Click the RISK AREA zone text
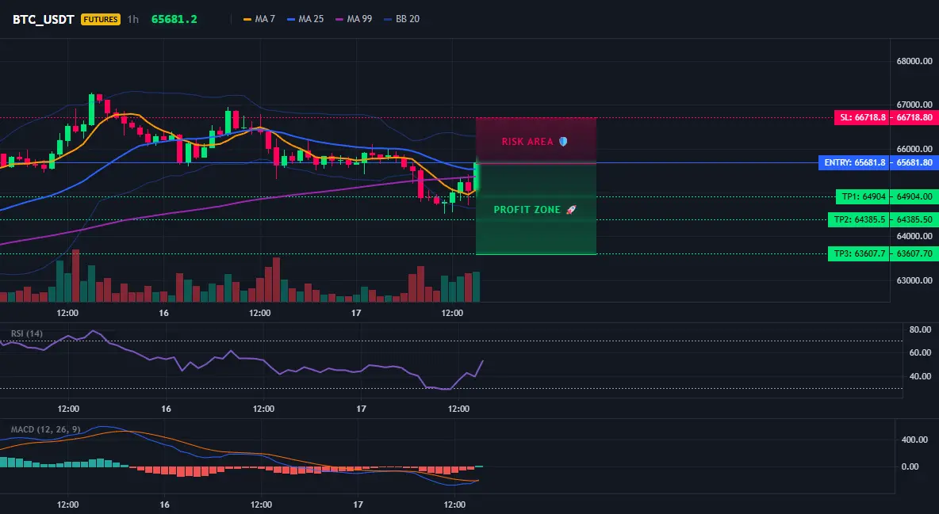Screen dimensions: 939x514 (x=527, y=142)
